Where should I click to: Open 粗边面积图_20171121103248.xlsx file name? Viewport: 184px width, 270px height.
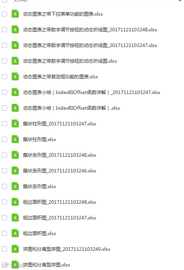[x=59, y=202]
